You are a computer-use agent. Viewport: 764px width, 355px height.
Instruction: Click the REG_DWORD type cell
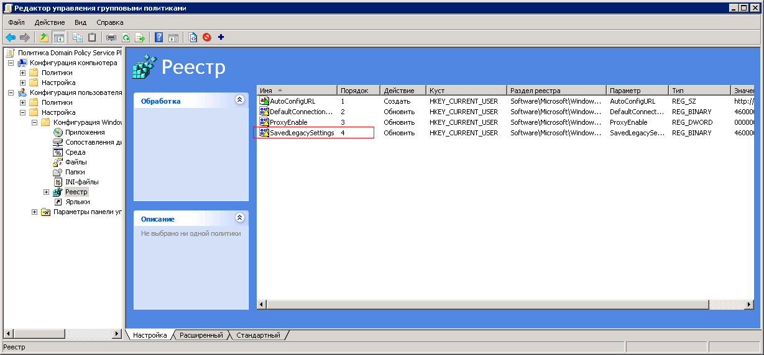click(x=693, y=122)
